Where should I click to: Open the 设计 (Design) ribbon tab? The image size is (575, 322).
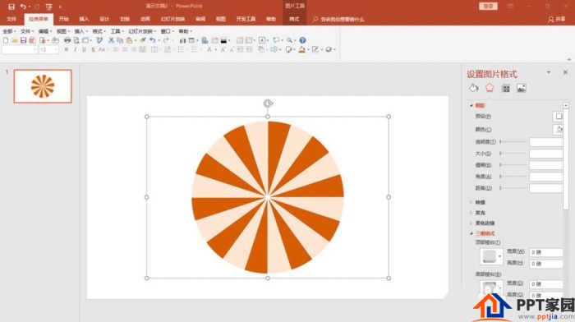point(104,19)
